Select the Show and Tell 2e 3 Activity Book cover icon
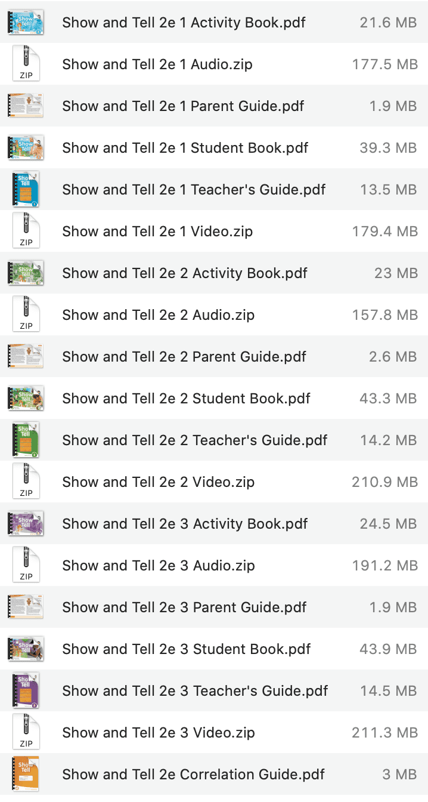 point(26,523)
